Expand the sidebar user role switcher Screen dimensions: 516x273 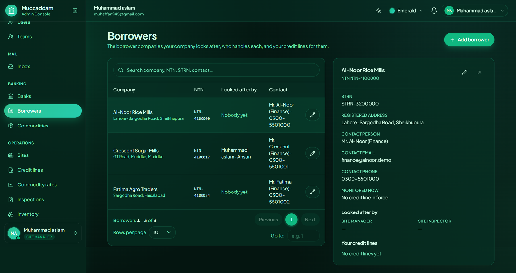(x=43, y=233)
